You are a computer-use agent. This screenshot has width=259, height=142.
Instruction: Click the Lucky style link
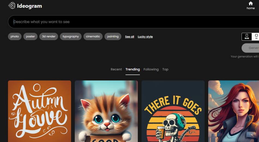[x=145, y=37]
